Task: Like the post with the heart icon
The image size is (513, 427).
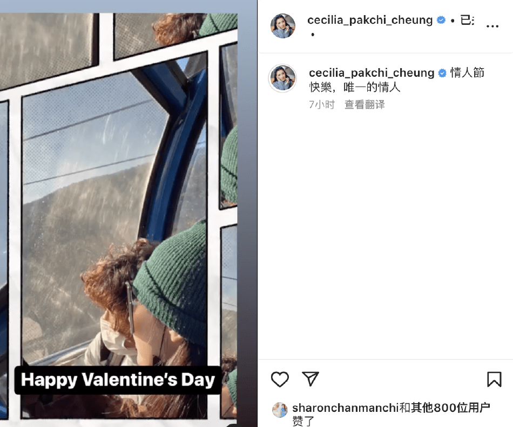Action: click(280, 379)
